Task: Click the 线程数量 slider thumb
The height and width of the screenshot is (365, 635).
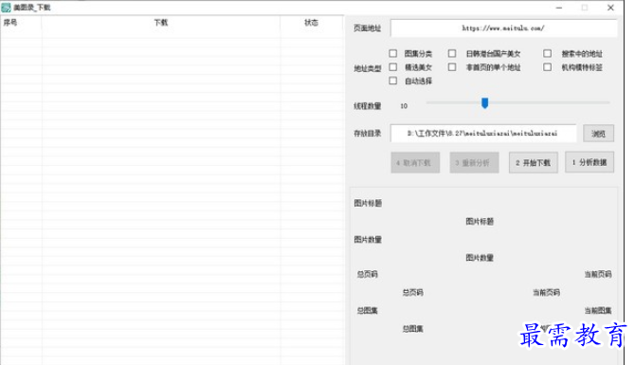Action: [x=484, y=103]
